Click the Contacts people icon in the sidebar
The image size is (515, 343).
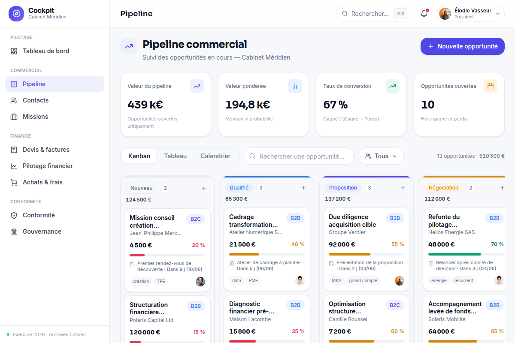click(14, 100)
